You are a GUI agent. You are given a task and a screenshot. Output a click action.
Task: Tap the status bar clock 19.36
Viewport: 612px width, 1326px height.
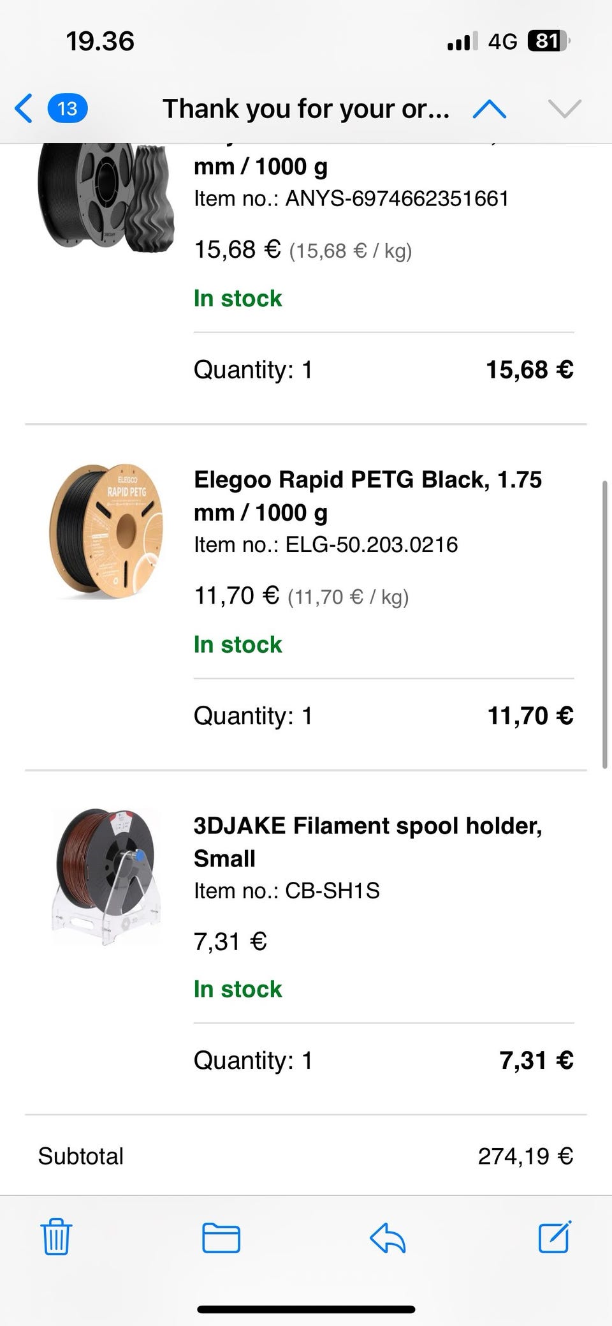[x=100, y=41]
